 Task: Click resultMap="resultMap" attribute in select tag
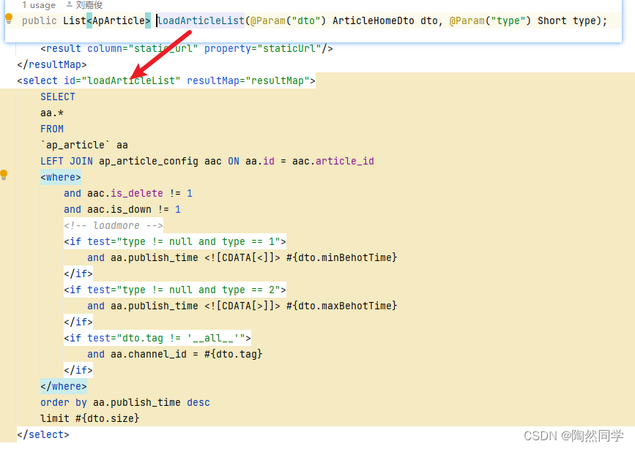point(248,81)
